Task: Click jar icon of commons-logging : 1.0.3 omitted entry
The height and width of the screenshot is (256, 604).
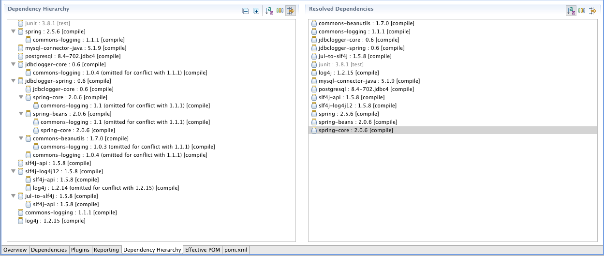Action: 36,147
